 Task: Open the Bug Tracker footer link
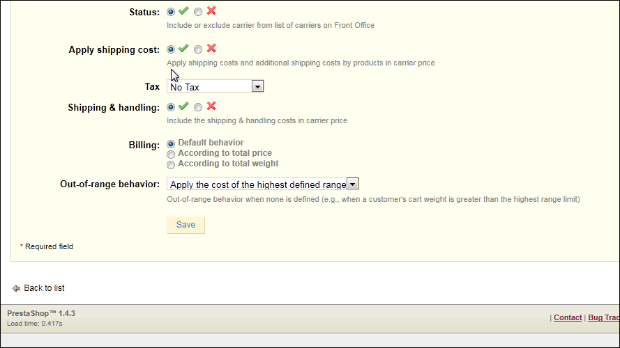[604, 317]
